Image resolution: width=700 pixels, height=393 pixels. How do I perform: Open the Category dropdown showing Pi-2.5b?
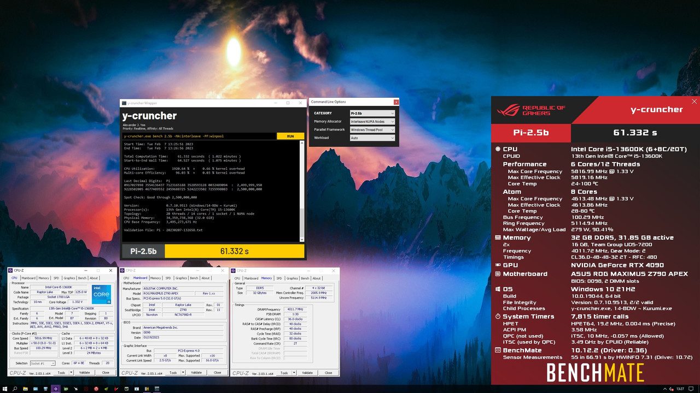pos(372,113)
